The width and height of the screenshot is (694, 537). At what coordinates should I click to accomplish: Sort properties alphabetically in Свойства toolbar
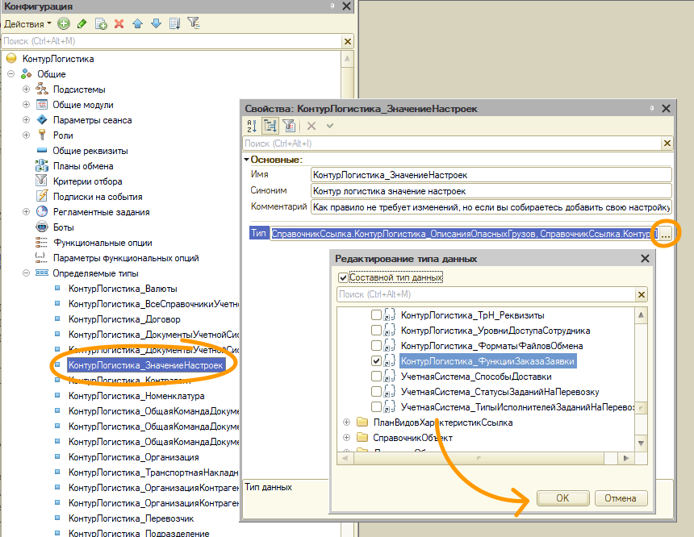point(252,126)
